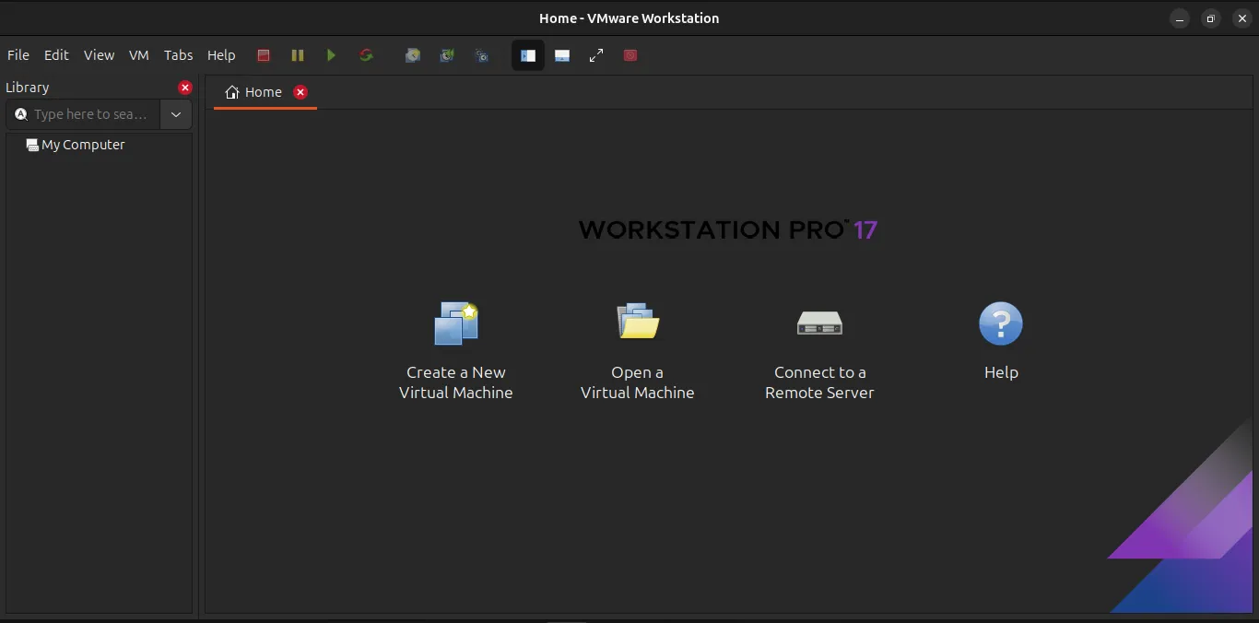Click the Restart guest toolbar icon
Image resolution: width=1259 pixels, height=623 pixels.
(x=366, y=55)
